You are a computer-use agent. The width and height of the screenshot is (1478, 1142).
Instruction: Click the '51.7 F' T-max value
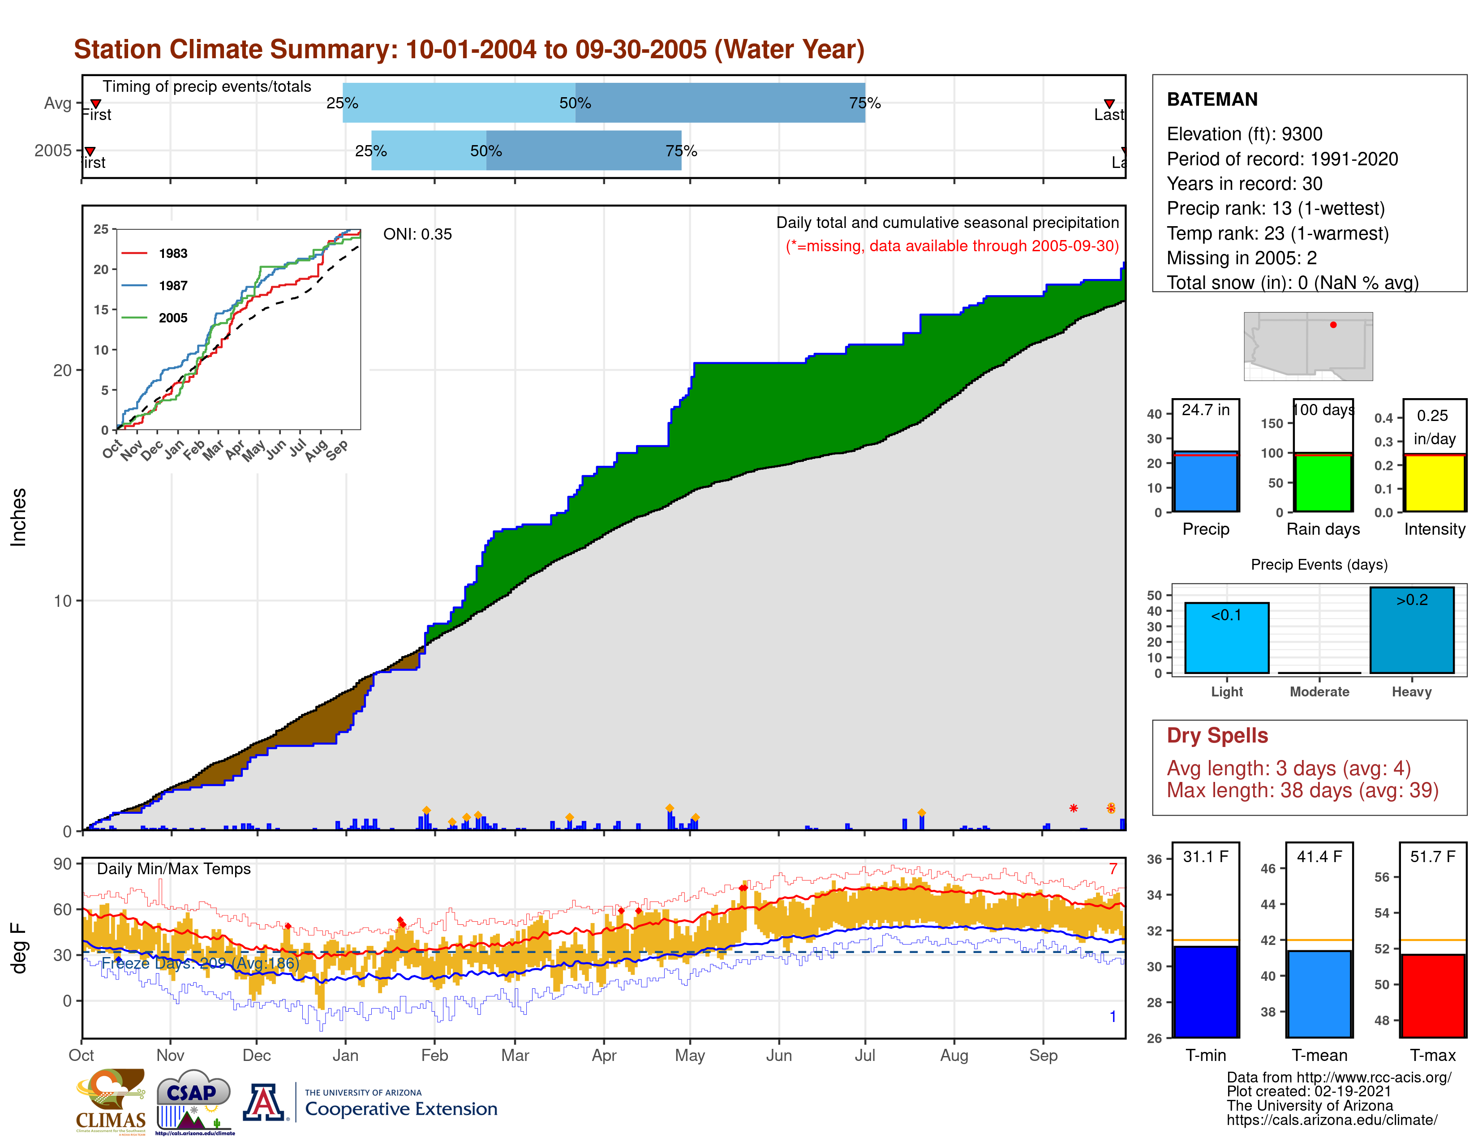pyautogui.click(x=1433, y=856)
